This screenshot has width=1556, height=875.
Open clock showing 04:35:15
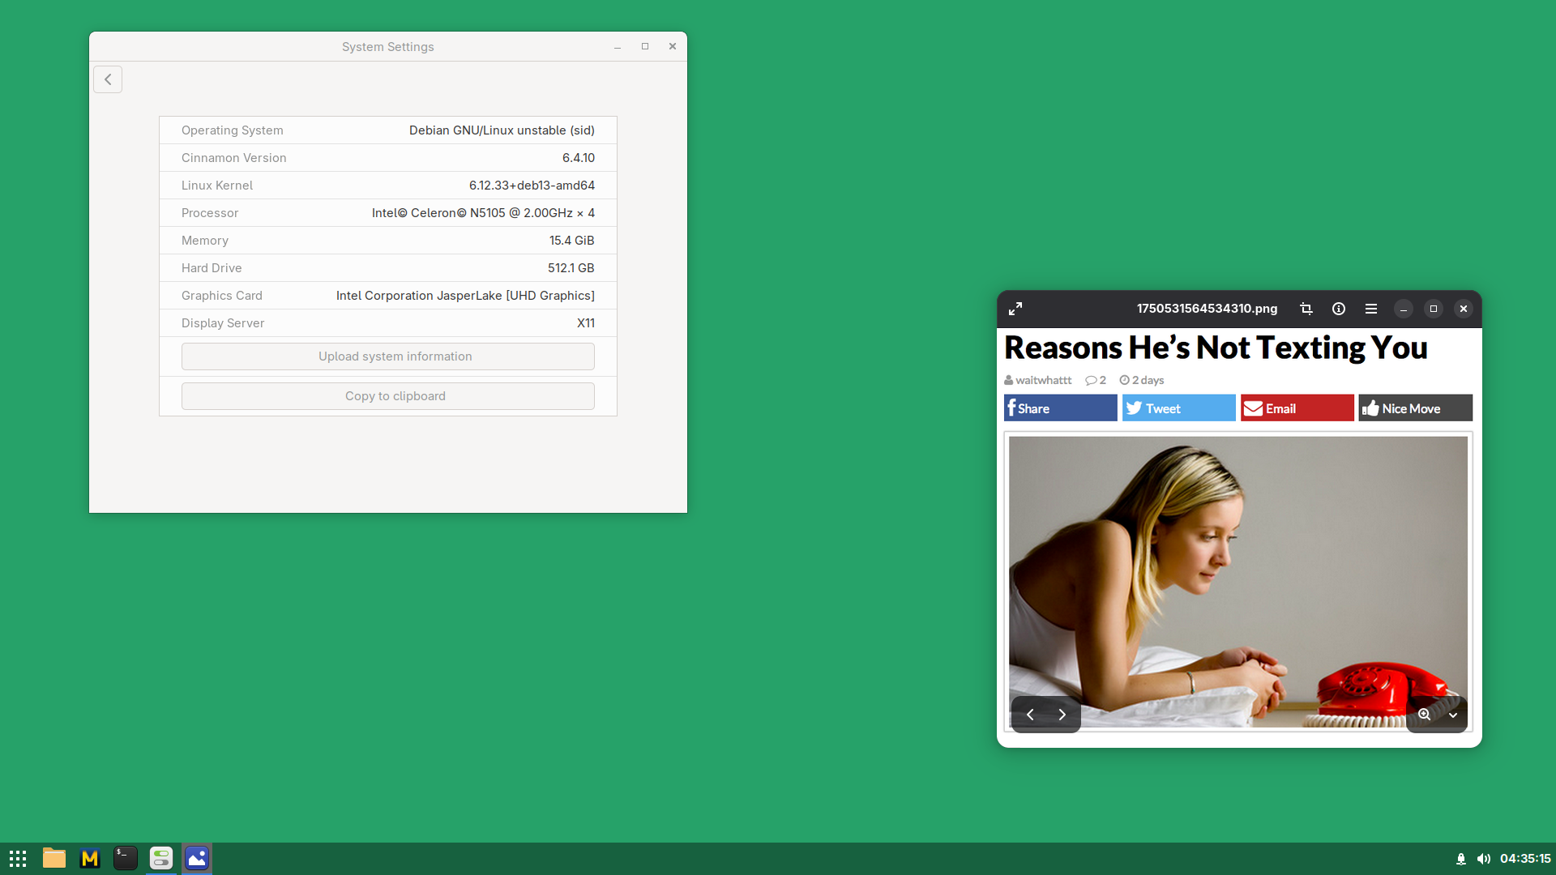pos(1525,859)
